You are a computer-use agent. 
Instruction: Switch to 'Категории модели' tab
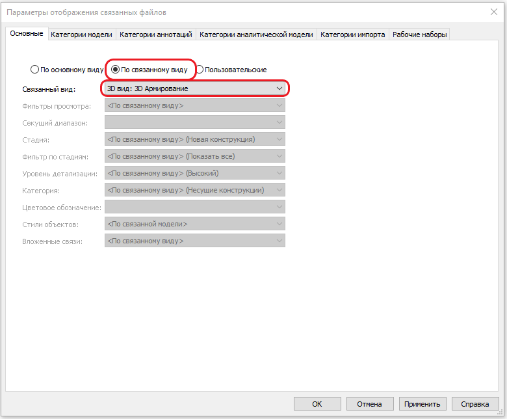click(x=81, y=34)
